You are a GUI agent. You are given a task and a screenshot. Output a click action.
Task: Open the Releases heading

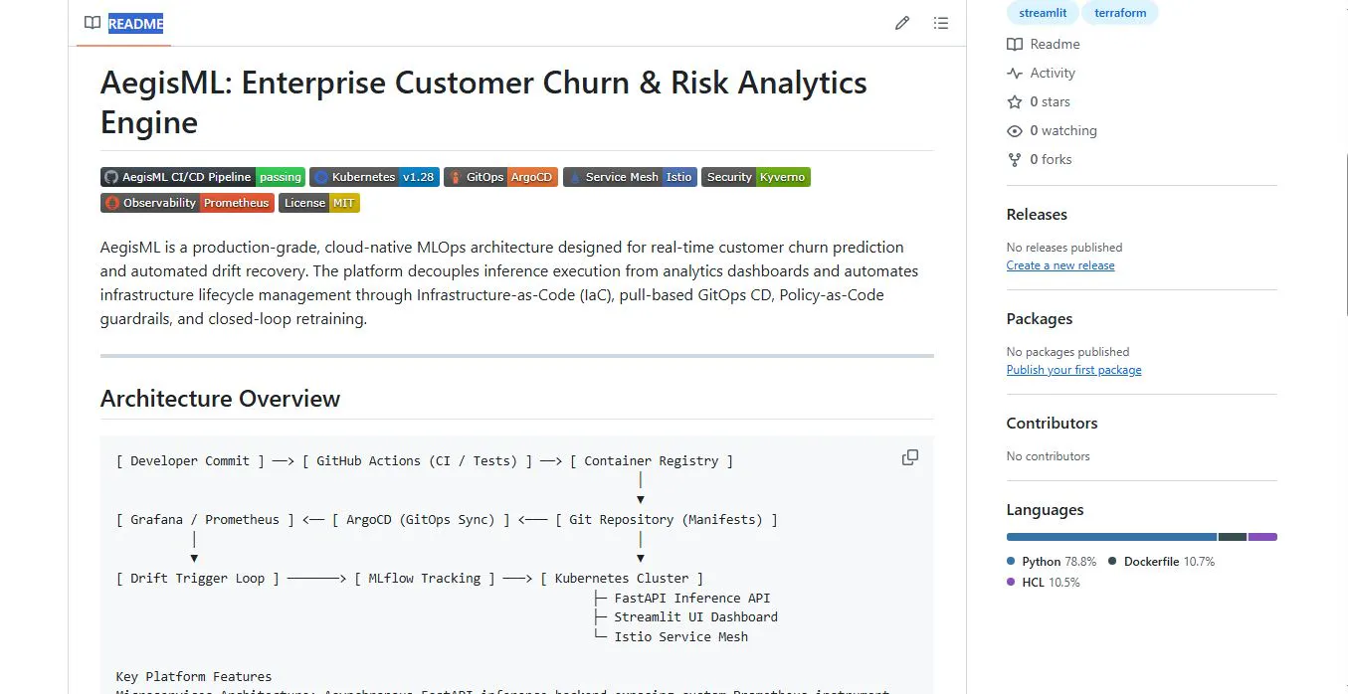(x=1037, y=215)
